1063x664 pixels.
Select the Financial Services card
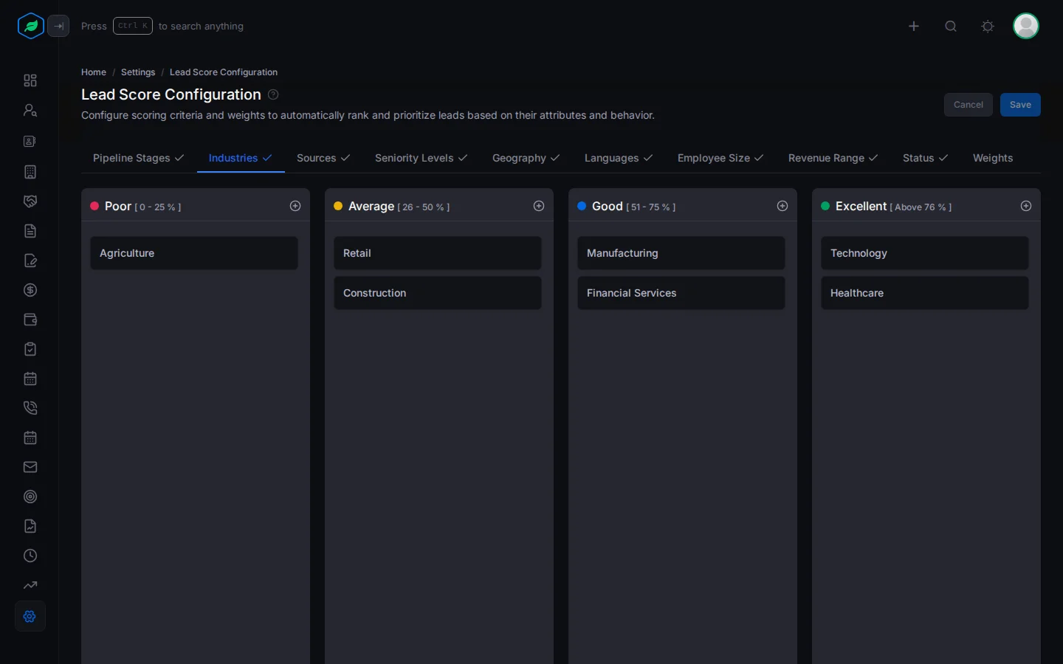click(x=681, y=293)
